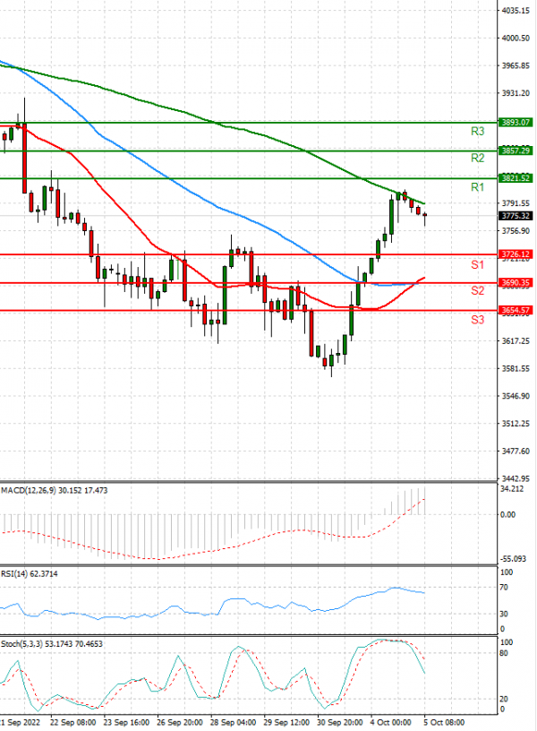
Task: Click the 3756.90 price axis label
Action: [516, 231]
